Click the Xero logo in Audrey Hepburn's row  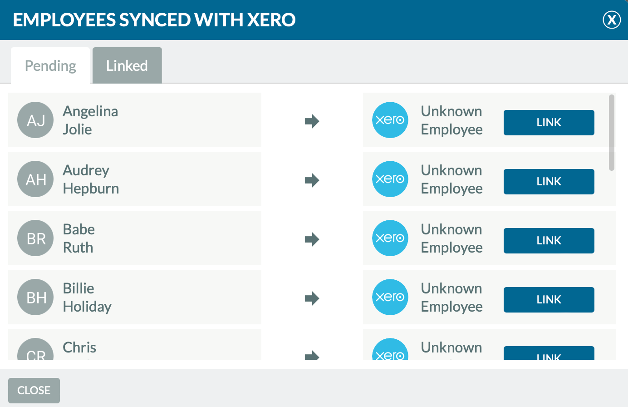[x=390, y=179]
